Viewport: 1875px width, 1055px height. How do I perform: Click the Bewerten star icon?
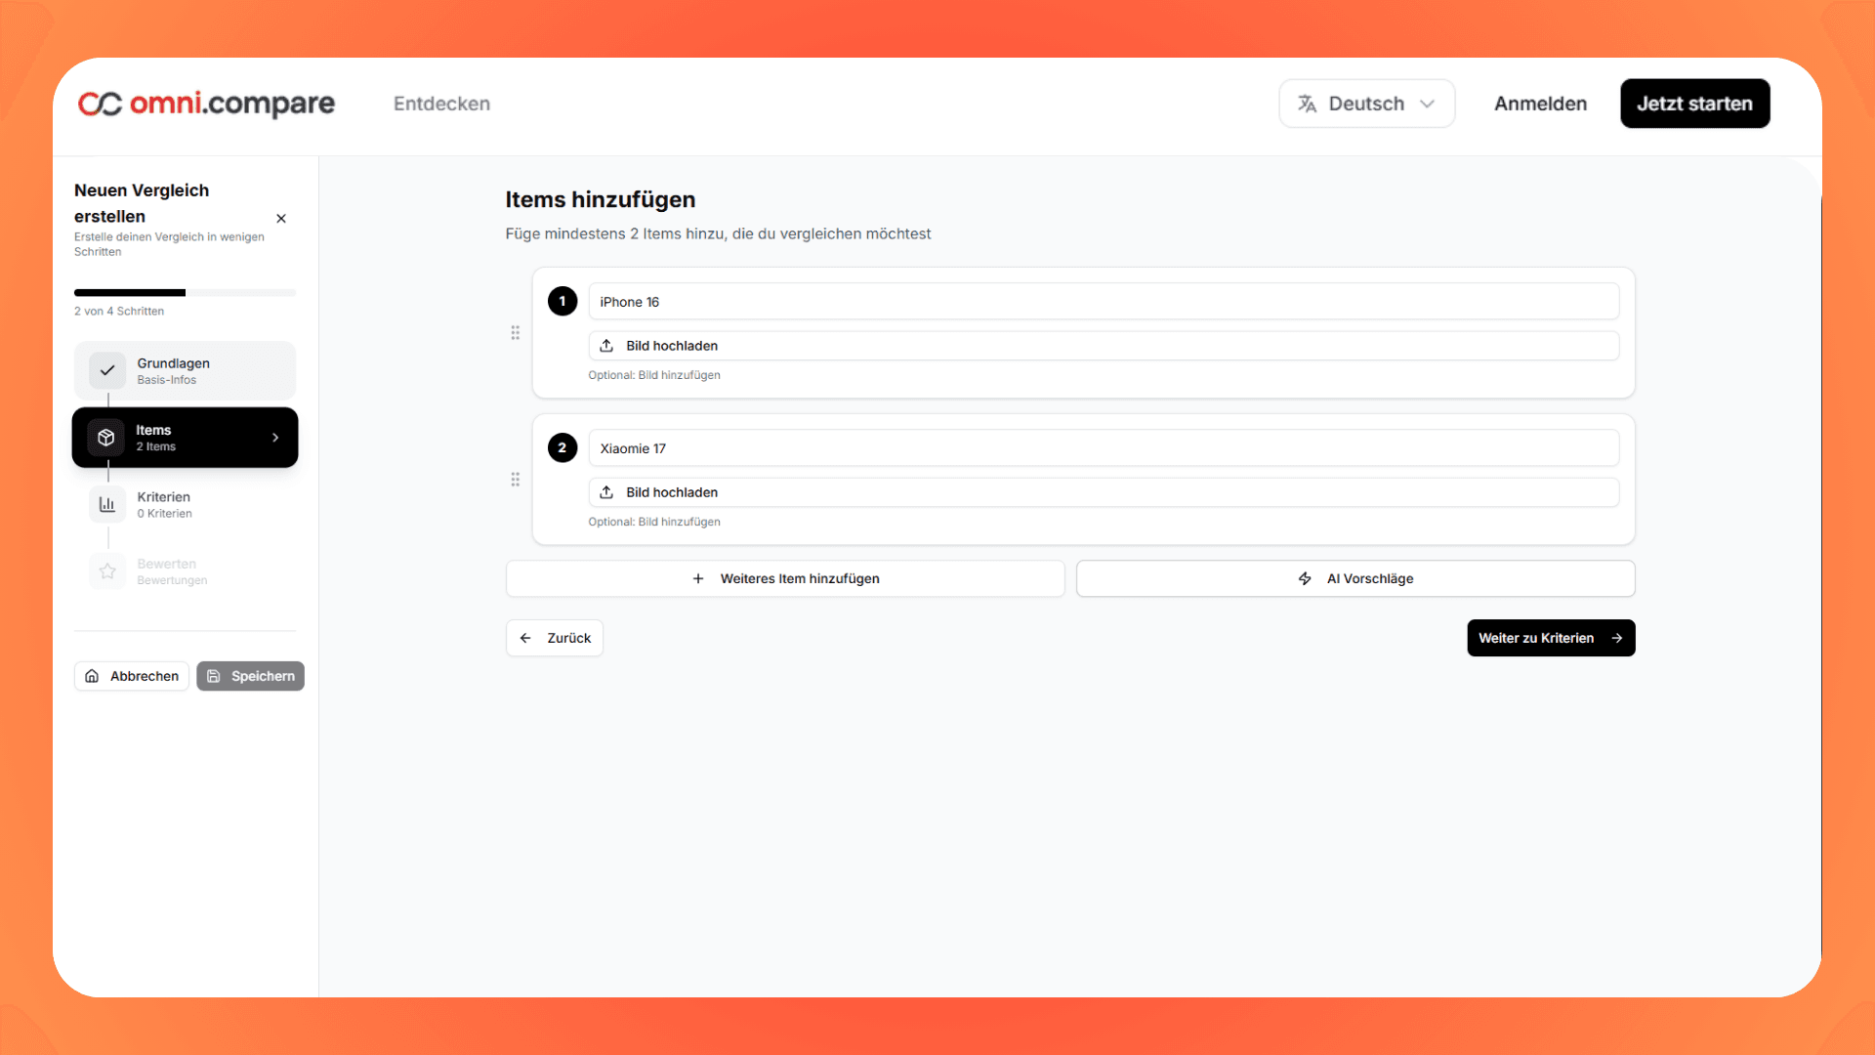tap(106, 571)
